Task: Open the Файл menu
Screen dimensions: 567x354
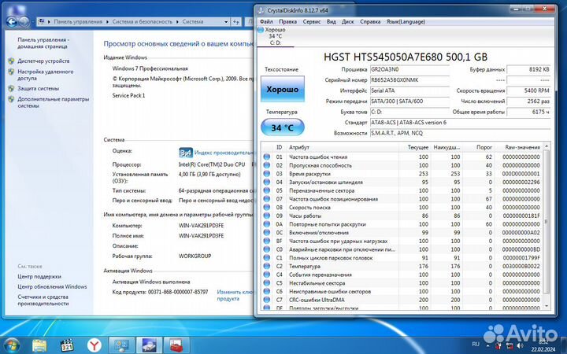Action: (x=266, y=22)
